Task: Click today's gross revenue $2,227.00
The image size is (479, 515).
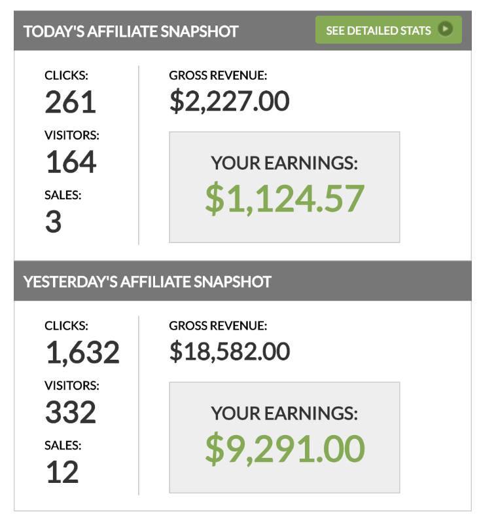Action: [229, 102]
